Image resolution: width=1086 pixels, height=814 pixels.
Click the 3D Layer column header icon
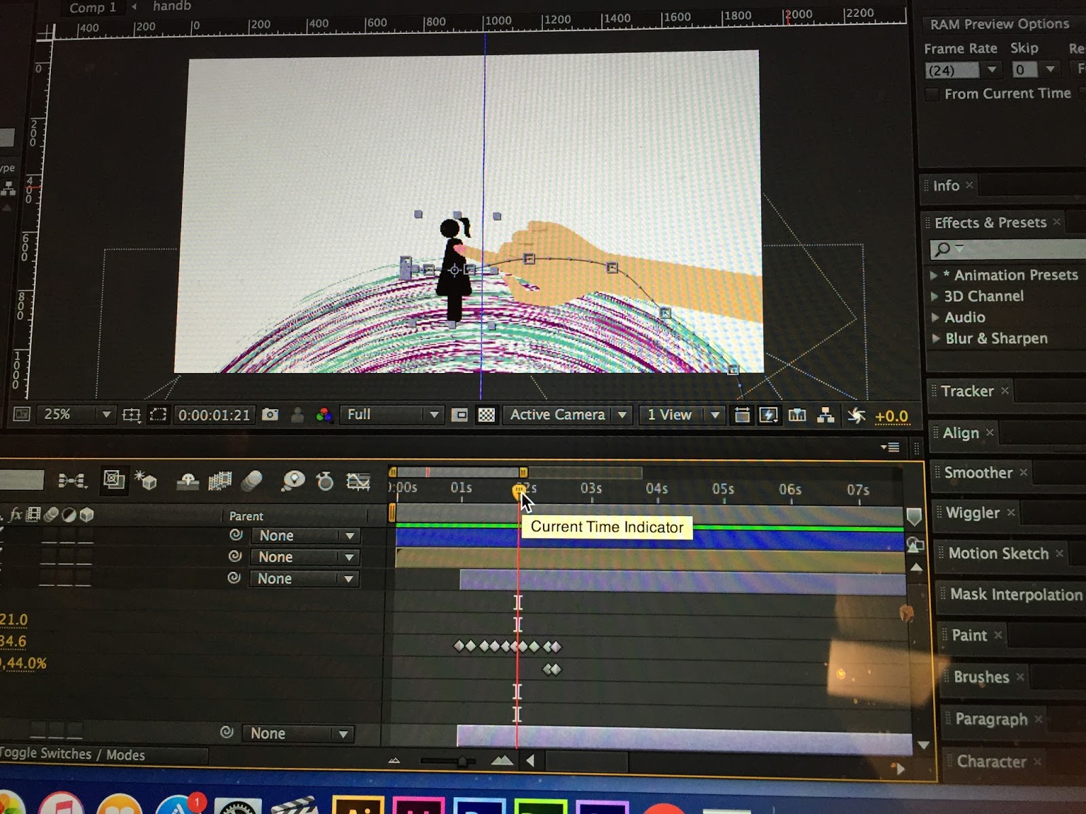pyautogui.click(x=86, y=515)
